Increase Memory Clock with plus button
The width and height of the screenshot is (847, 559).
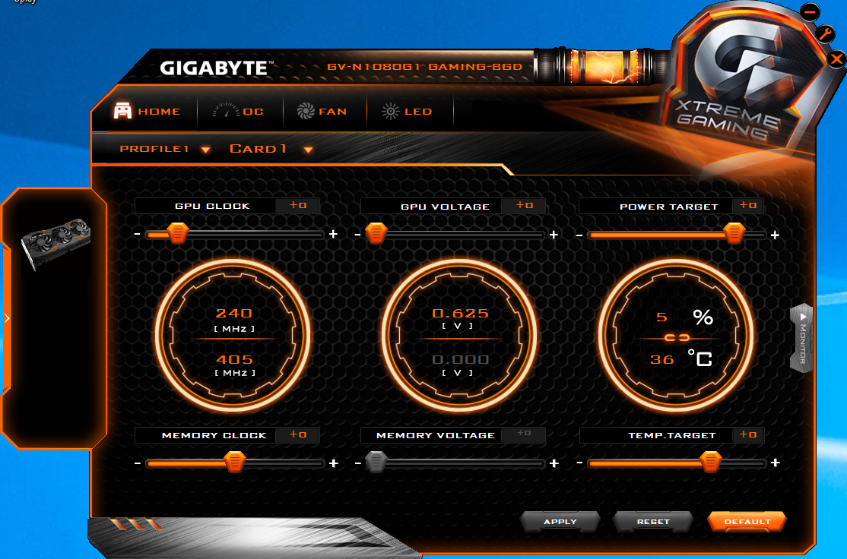(334, 463)
